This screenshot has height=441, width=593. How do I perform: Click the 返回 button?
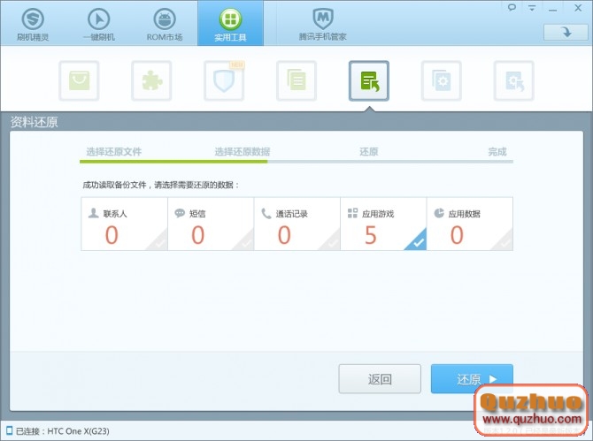(x=380, y=379)
